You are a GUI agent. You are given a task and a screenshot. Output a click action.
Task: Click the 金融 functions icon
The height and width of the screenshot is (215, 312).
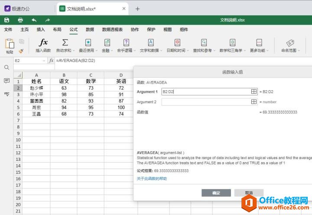coord(107,42)
